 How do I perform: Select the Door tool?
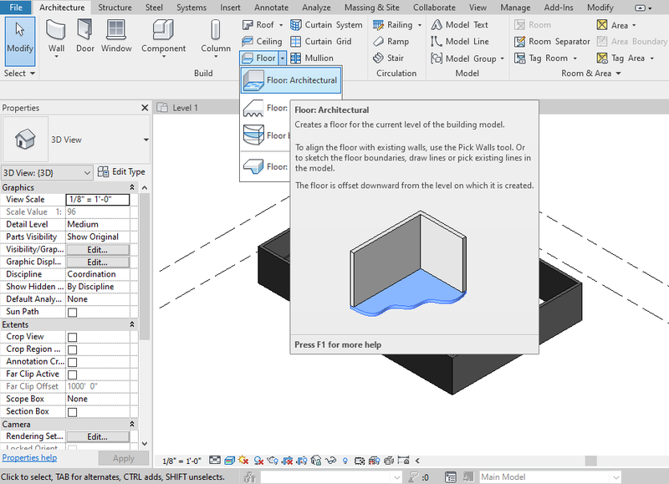coord(85,36)
